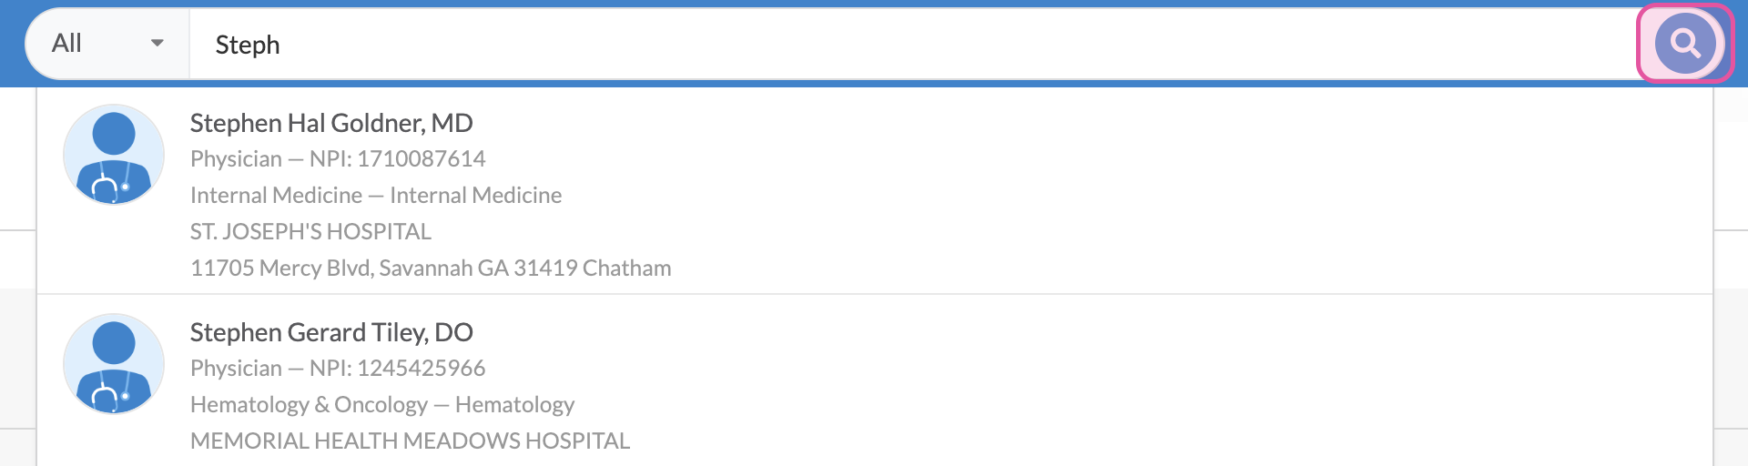
Task: Click the word All in the filter
Action: [66, 43]
